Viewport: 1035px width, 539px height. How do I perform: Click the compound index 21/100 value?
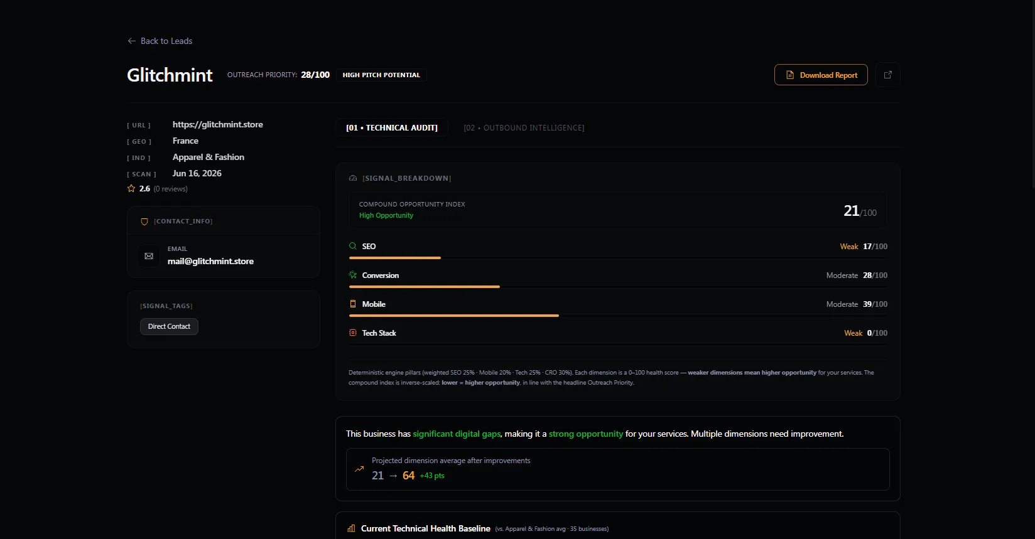click(860, 211)
